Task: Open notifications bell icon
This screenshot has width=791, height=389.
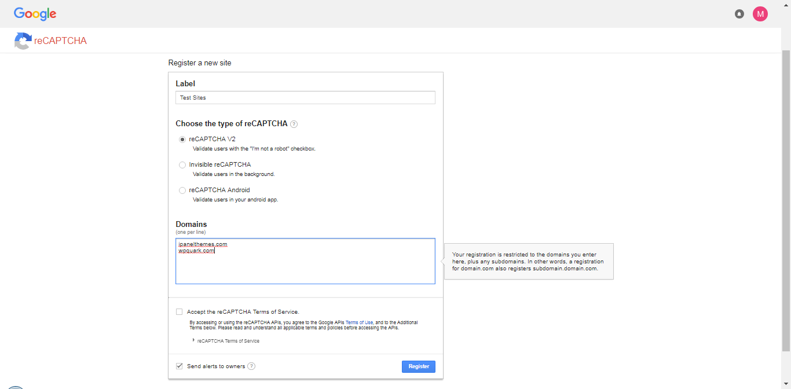Action: [739, 14]
